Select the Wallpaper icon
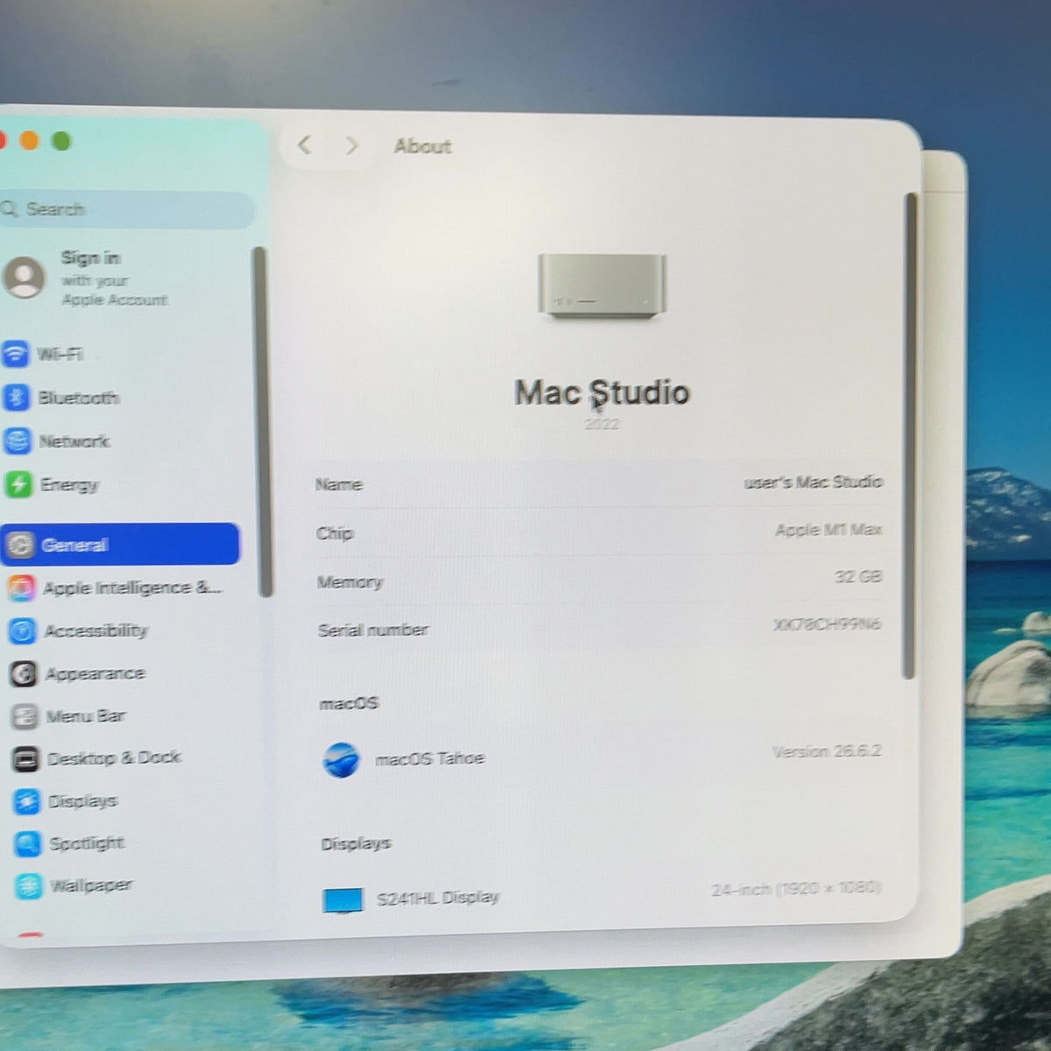Viewport: 1051px width, 1051px height. coord(28,886)
